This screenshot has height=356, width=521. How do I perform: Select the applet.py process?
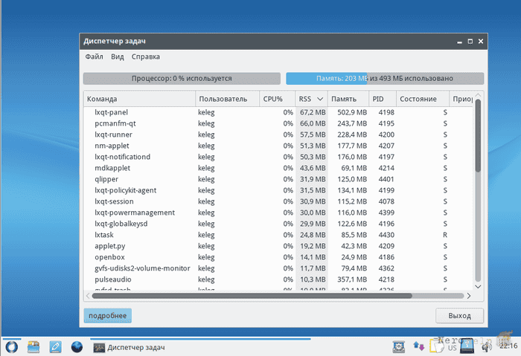[x=278, y=246]
